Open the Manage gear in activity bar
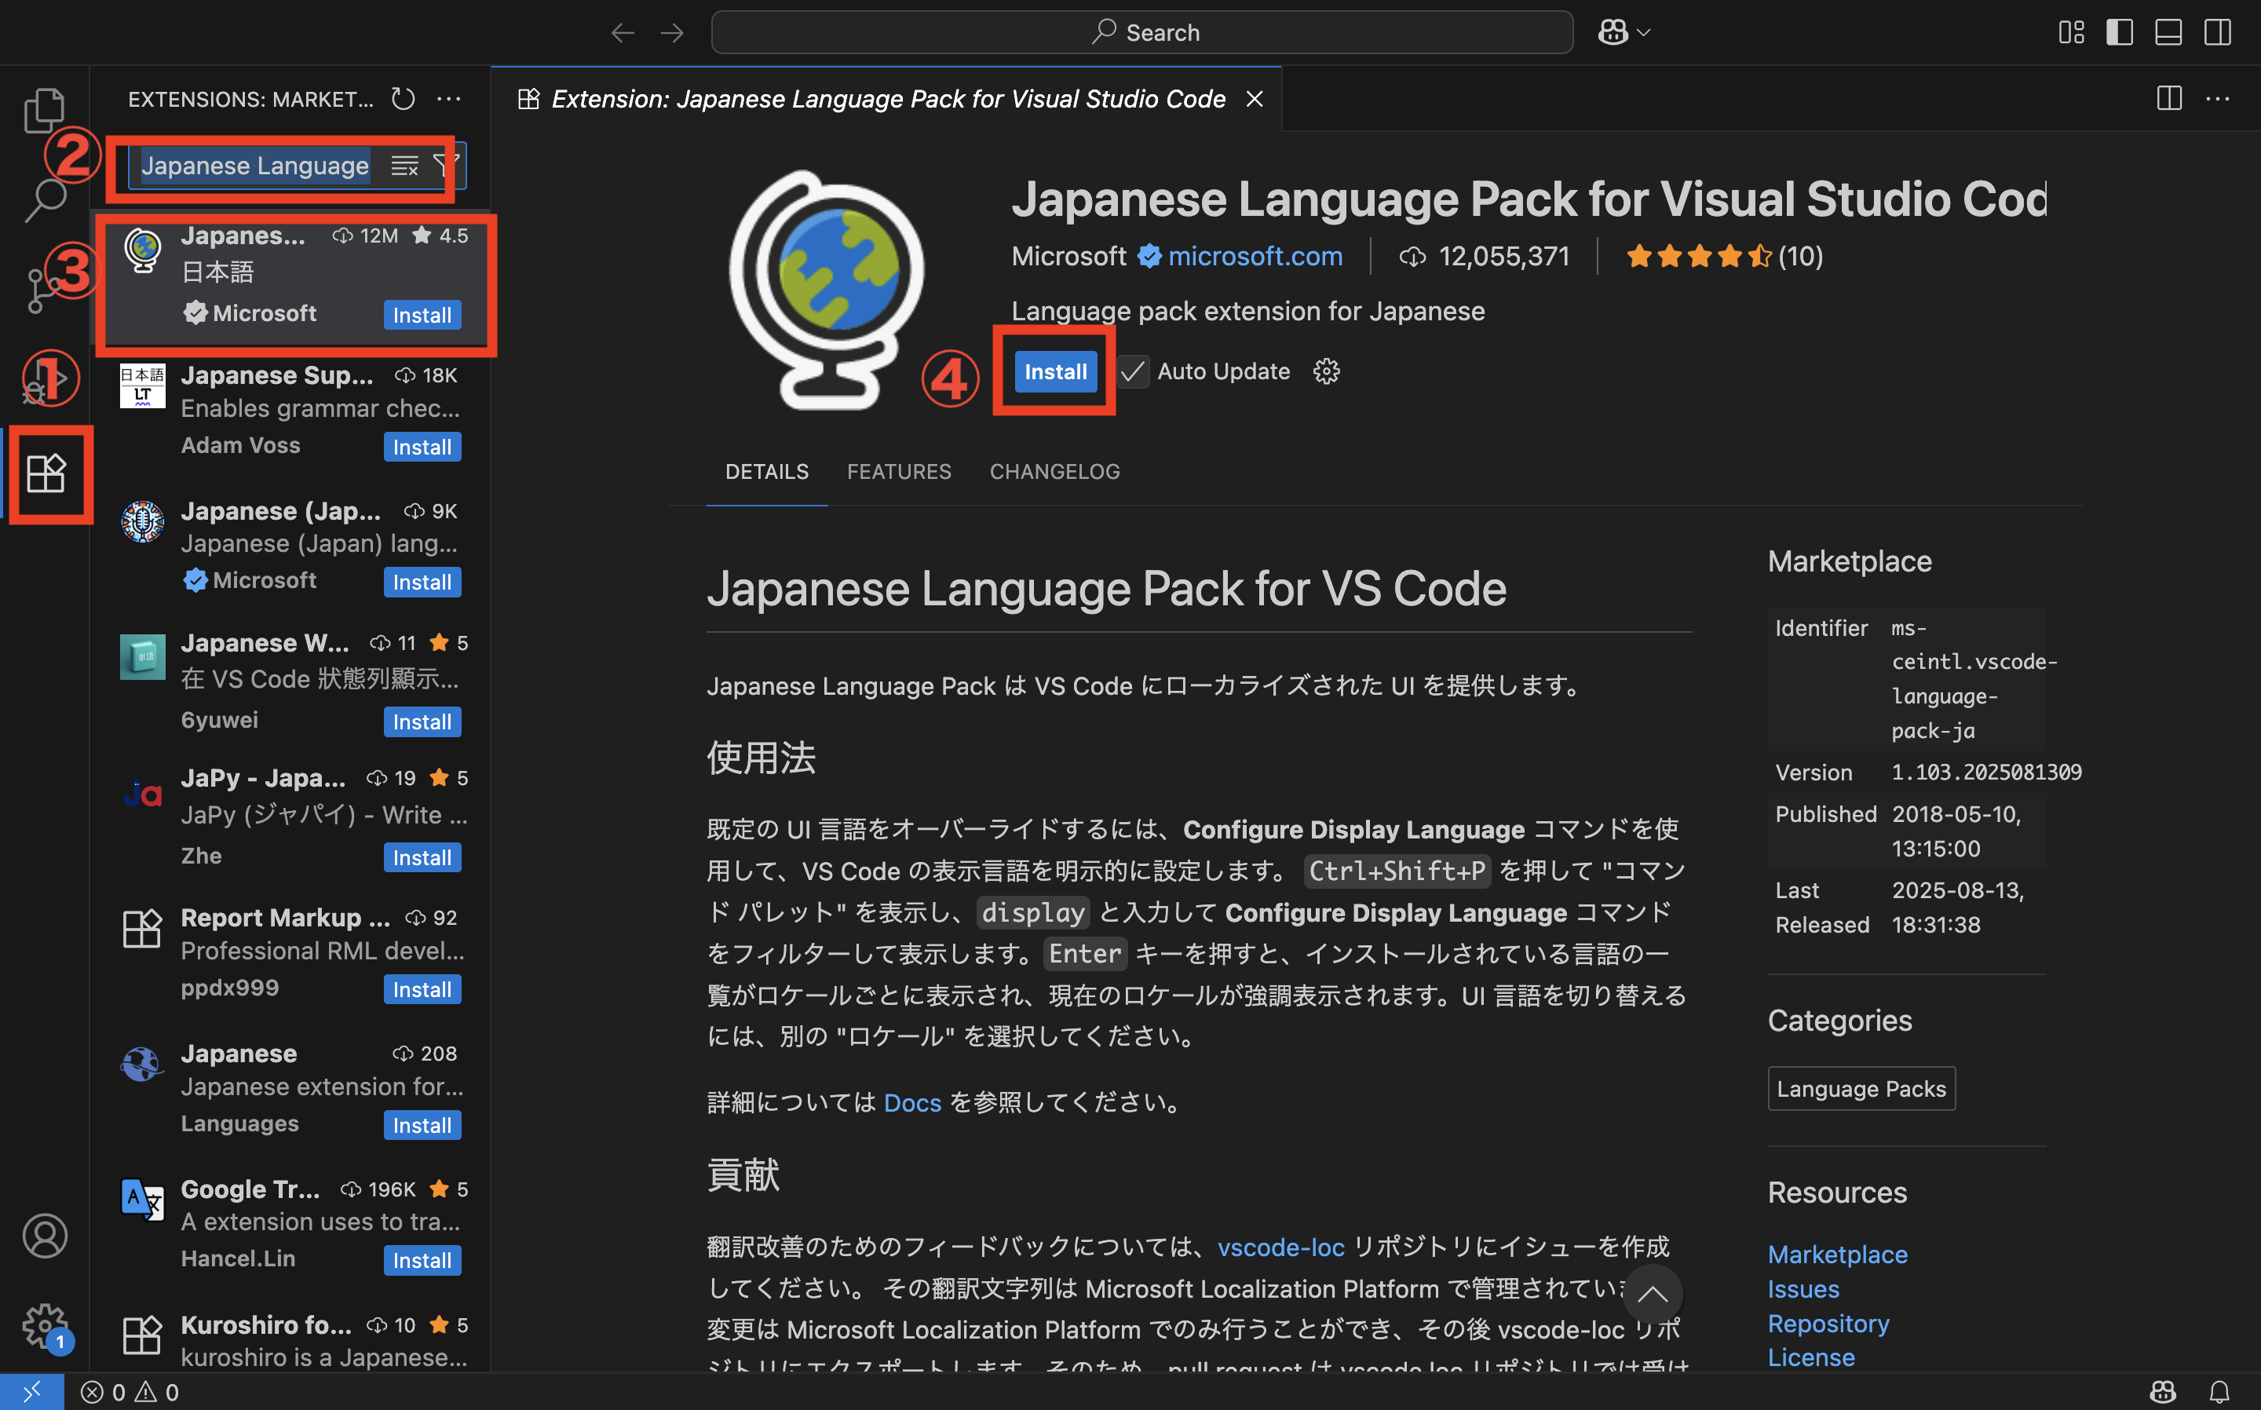This screenshot has width=2261, height=1410. point(44,1324)
